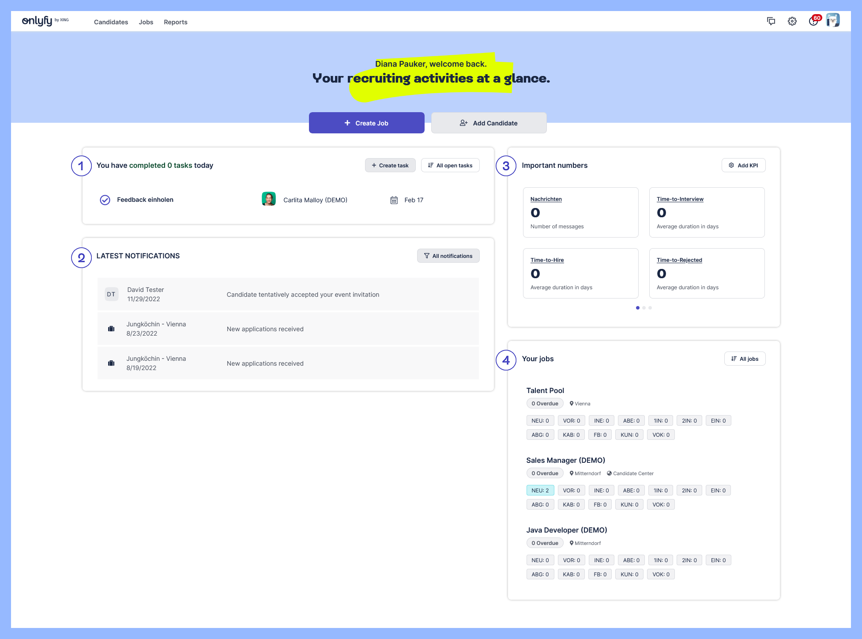Toggle completion check on Feedback einholen task
The width and height of the screenshot is (862, 639).
tap(105, 200)
